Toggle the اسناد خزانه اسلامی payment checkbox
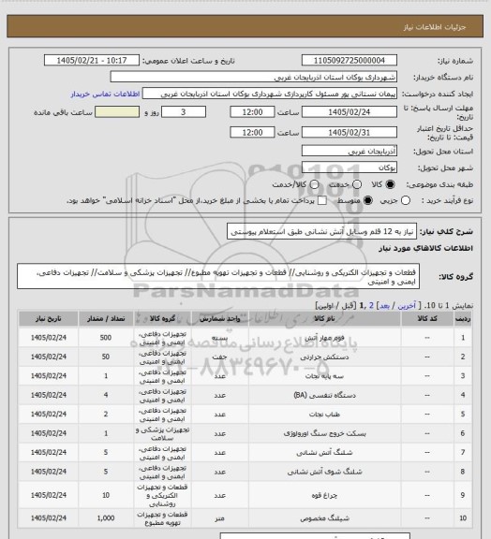The image size is (491, 539). pos(322,200)
